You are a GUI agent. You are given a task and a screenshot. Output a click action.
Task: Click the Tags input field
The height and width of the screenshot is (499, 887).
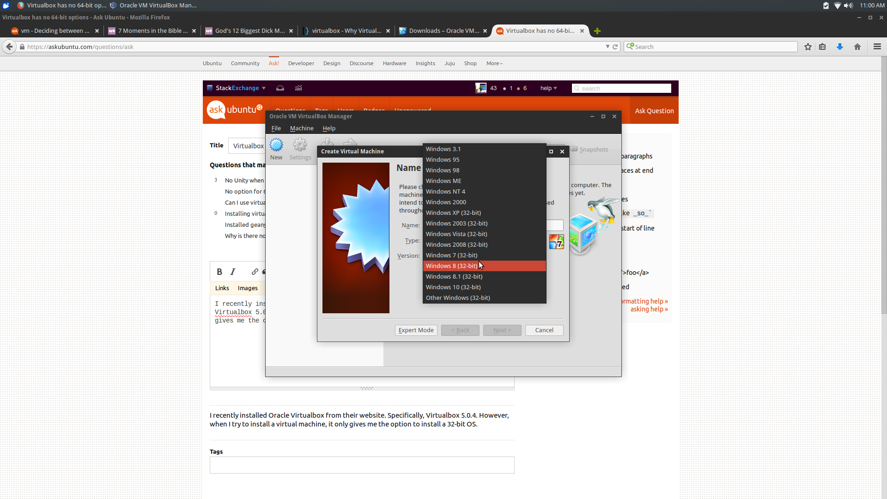362,465
